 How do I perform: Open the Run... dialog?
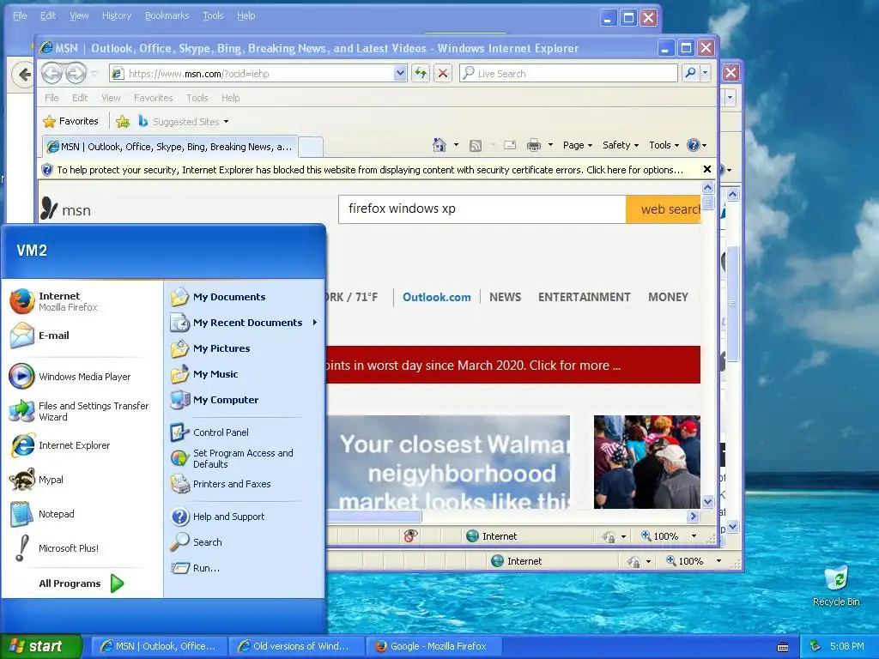tap(244, 568)
